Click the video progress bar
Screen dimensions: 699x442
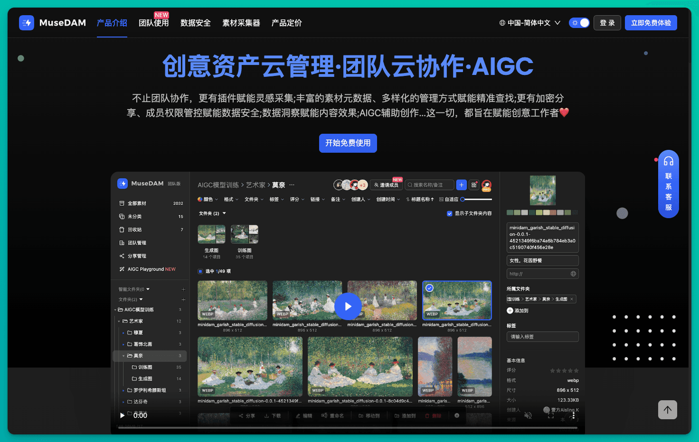tap(348, 428)
